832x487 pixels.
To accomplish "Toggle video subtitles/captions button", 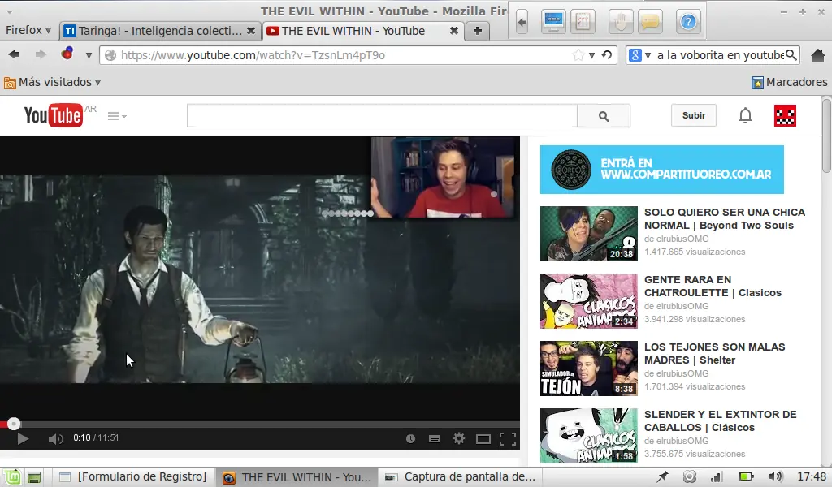I will tap(435, 439).
